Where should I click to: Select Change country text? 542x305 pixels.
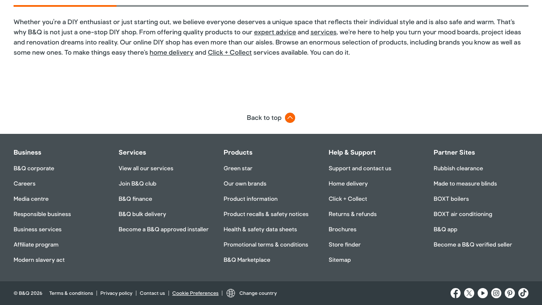click(258, 293)
